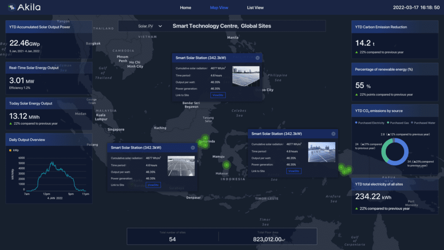
Task: Open the Solar PV dropdown
Action: [150, 26]
